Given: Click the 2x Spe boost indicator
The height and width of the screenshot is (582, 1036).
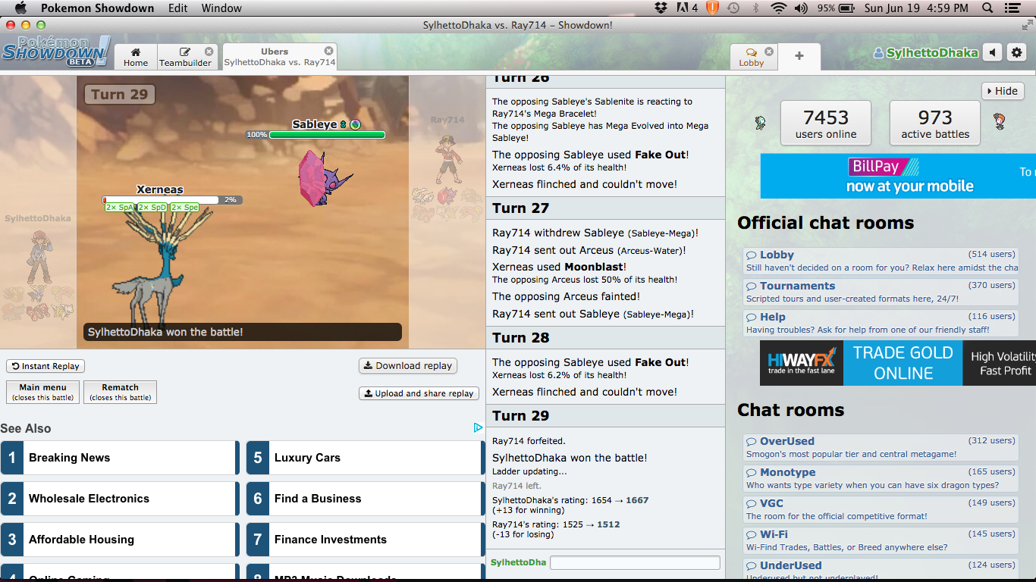Looking at the screenshot, I should point(184,208).
